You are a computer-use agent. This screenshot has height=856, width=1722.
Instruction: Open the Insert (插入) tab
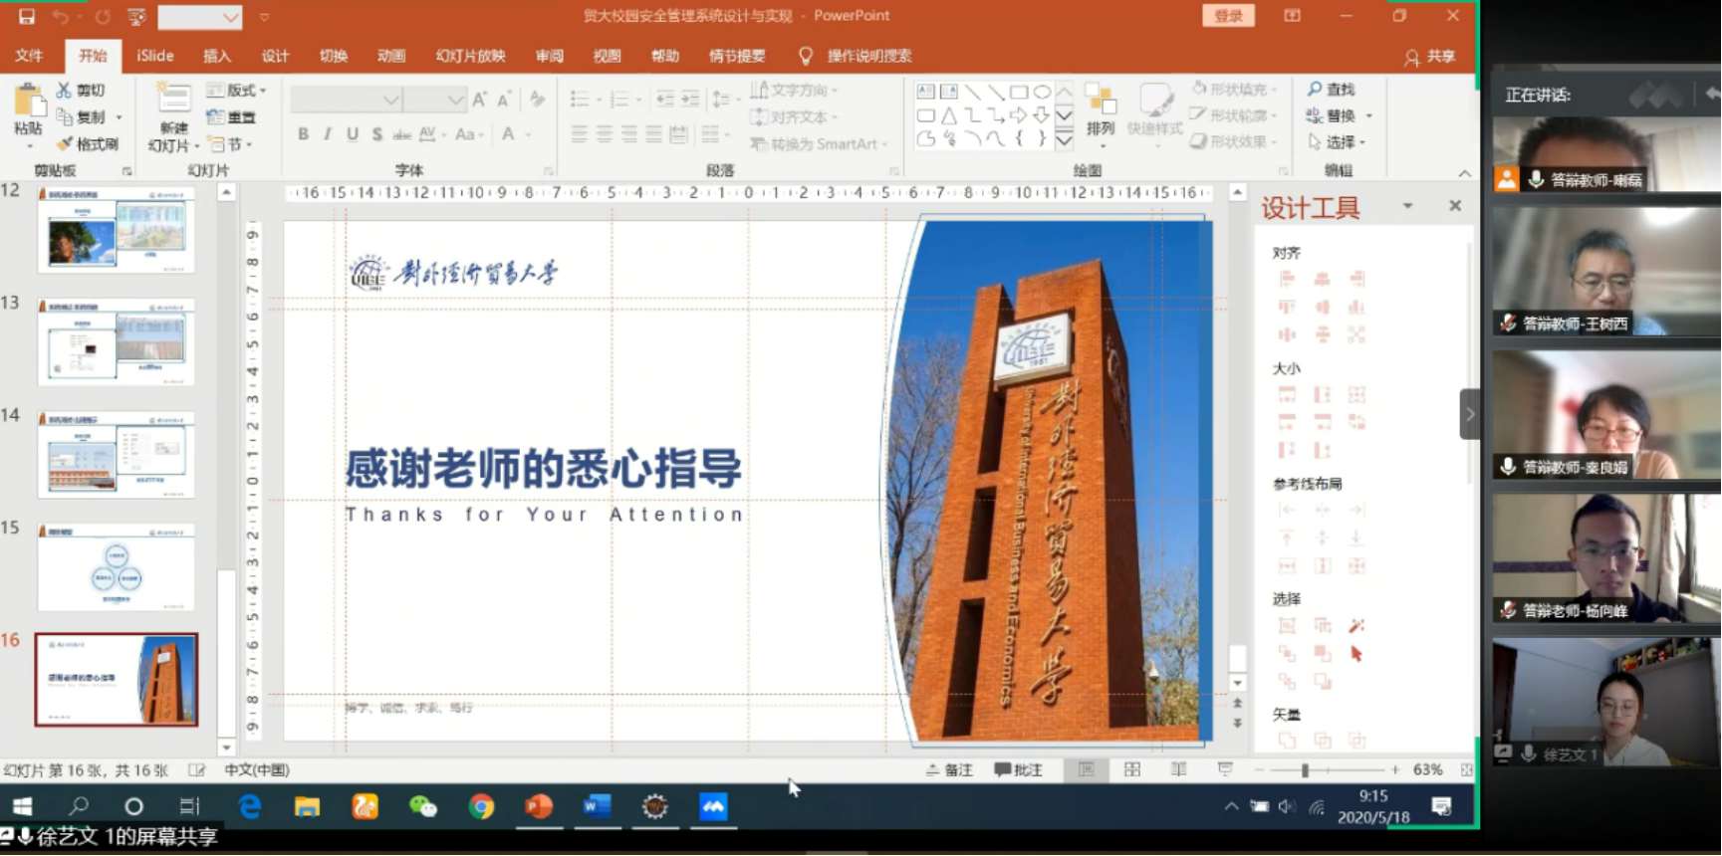point(216,56)
